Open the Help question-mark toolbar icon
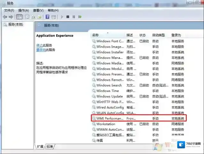Image resolution: width=204 pixels, height=154 pixels. pos(47,17)
